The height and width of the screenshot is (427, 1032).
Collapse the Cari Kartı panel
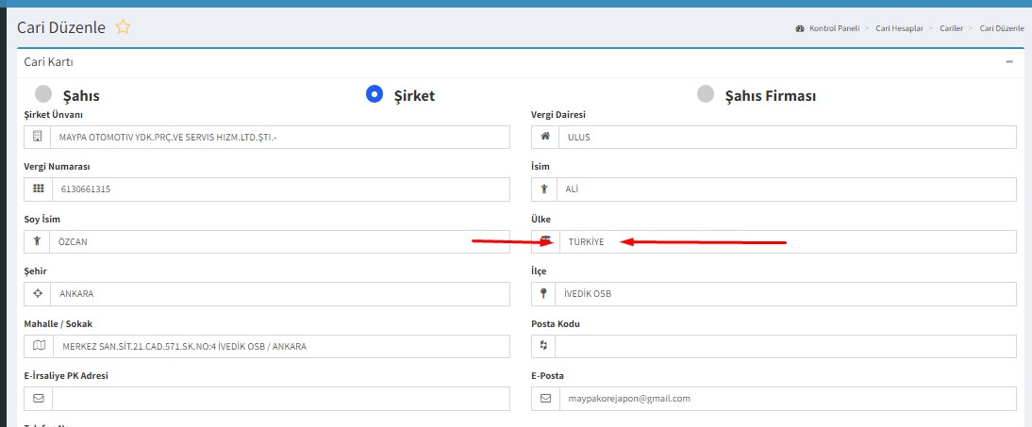point(1009,61)
